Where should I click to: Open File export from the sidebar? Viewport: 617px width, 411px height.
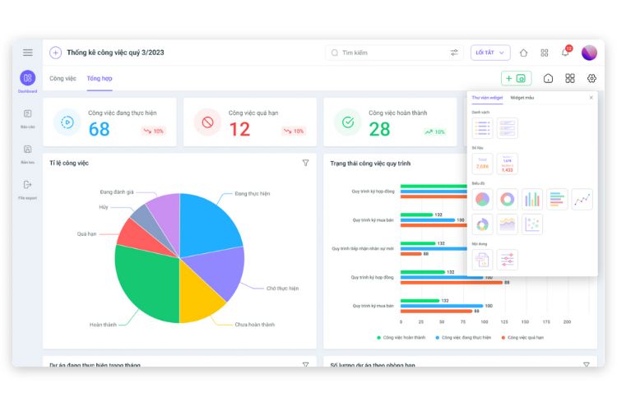click(x=27, y=186)
